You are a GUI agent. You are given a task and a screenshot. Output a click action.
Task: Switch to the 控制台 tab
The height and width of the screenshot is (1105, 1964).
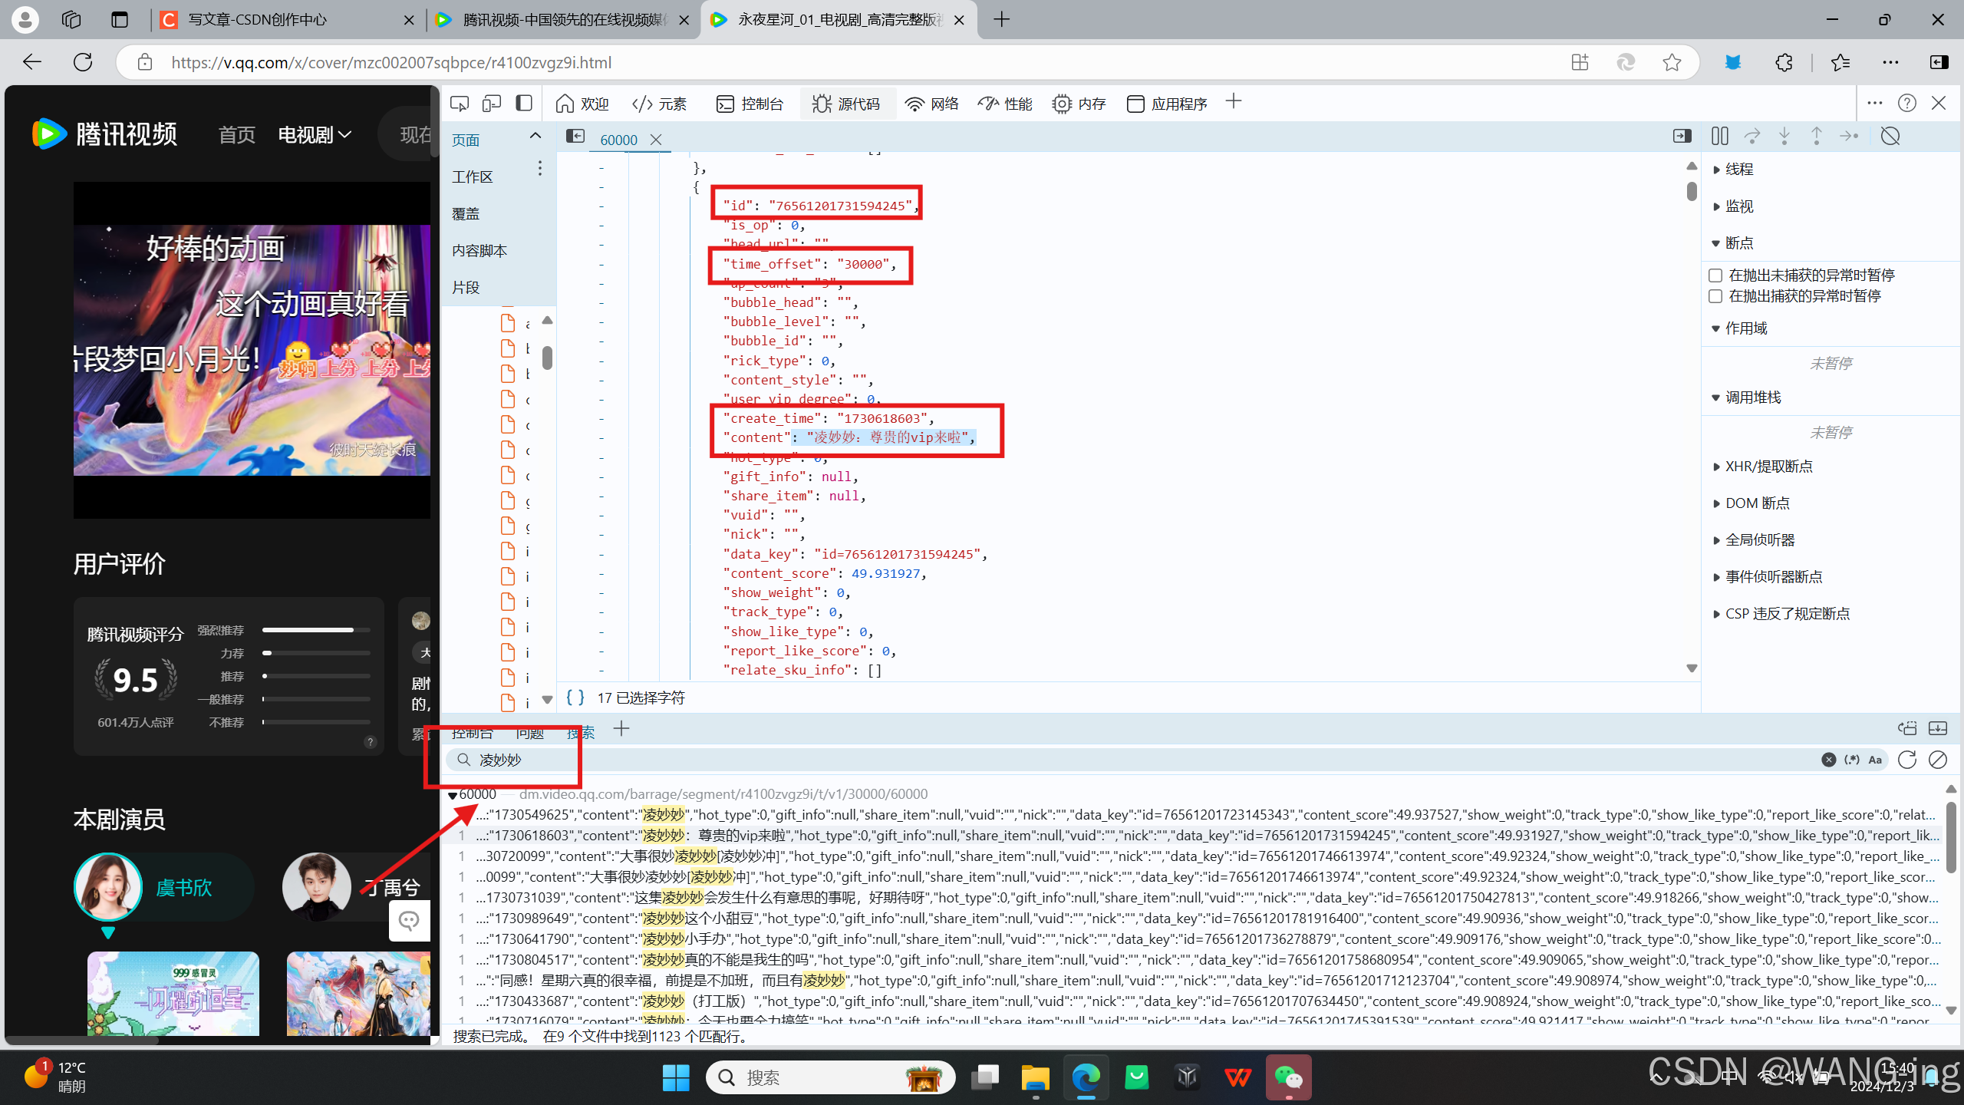[750, 104]
